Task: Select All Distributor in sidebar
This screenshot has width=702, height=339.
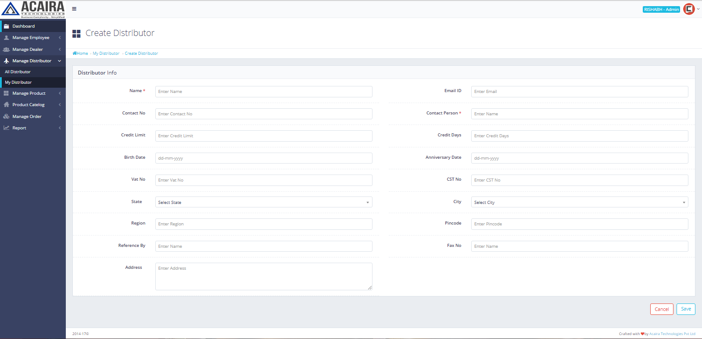Action: (x=18, y=72)
